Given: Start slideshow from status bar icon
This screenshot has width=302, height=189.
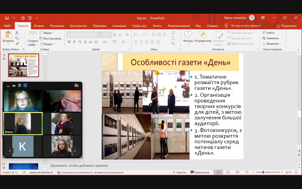Looking at the screenshot, I should (x=247, y=172).
